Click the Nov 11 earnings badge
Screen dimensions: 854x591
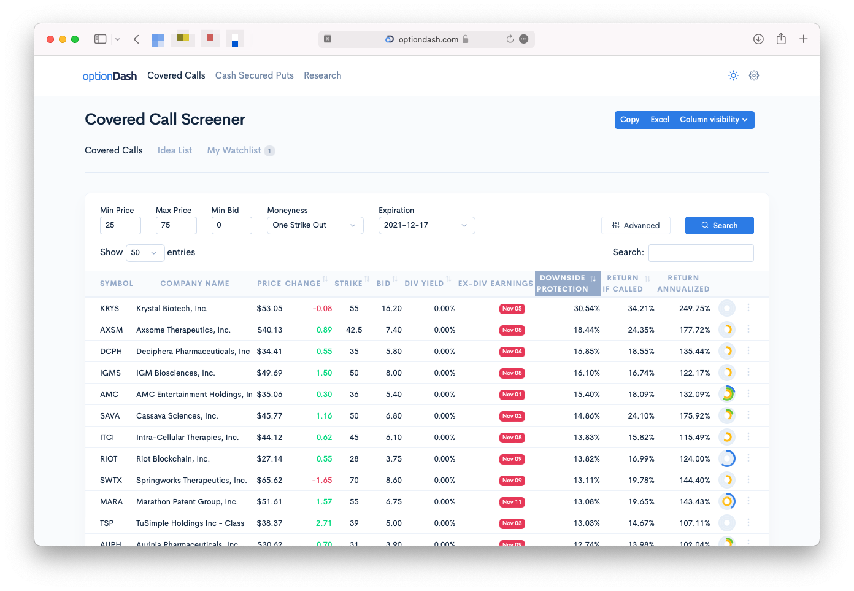512,502
